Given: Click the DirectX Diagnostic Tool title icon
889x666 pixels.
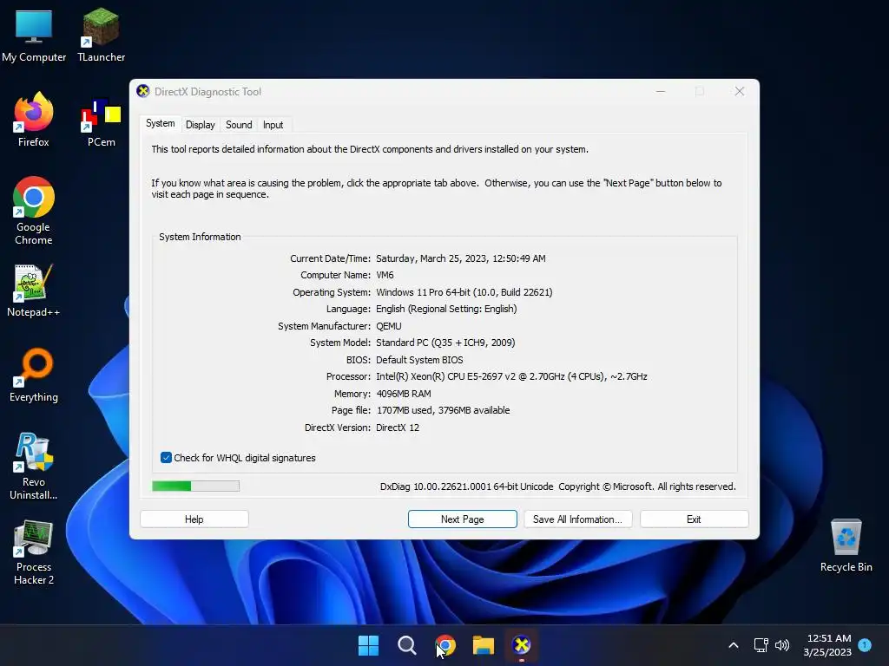Looking at the screenshot, I should [x=143, y=91].
